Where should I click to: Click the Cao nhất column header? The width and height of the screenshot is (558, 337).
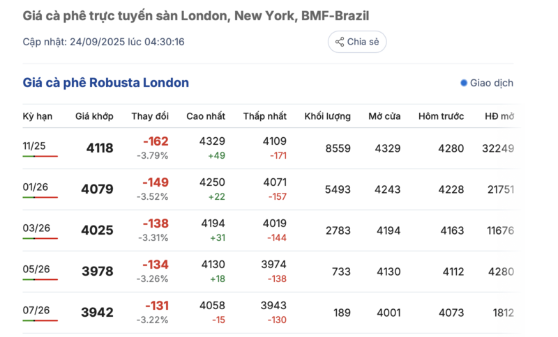[206, 116]
